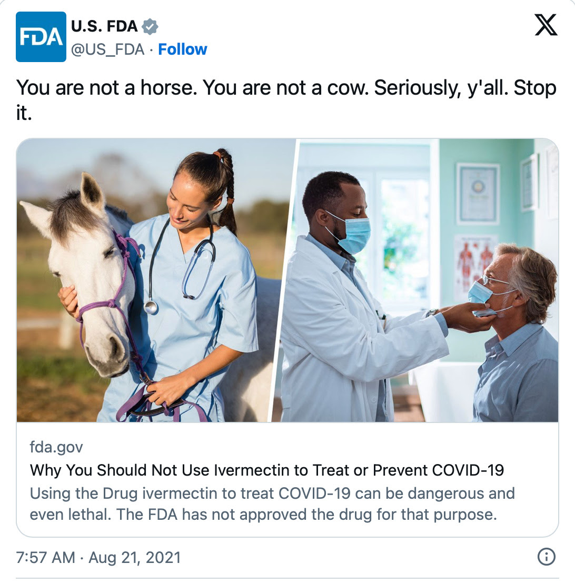Follow the US_FDA account
This screenshot has width=575, height=584.
click(183, 49)
